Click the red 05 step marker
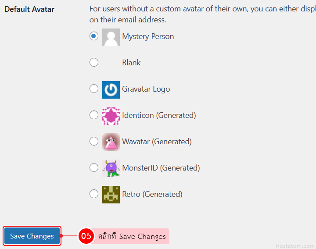Viewport: 316px width, 249px height. (86, 236)
